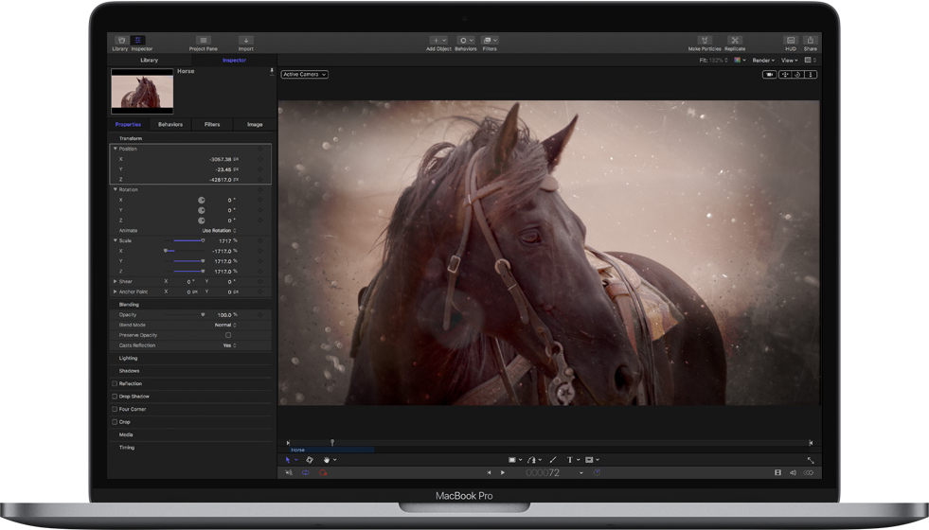This screenshot has width=929, height=530.
Task: Show the HUD panel
Action: pyautogui.click(x=790, y=41)
